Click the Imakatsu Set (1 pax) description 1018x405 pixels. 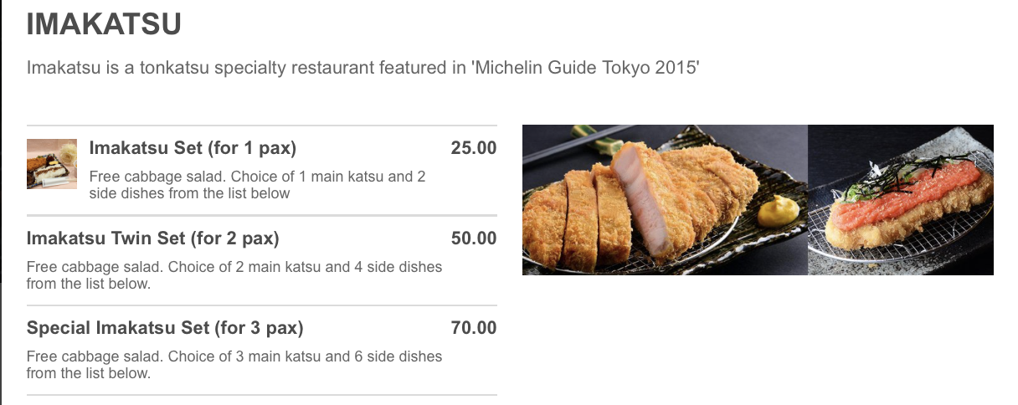[257, 185]
